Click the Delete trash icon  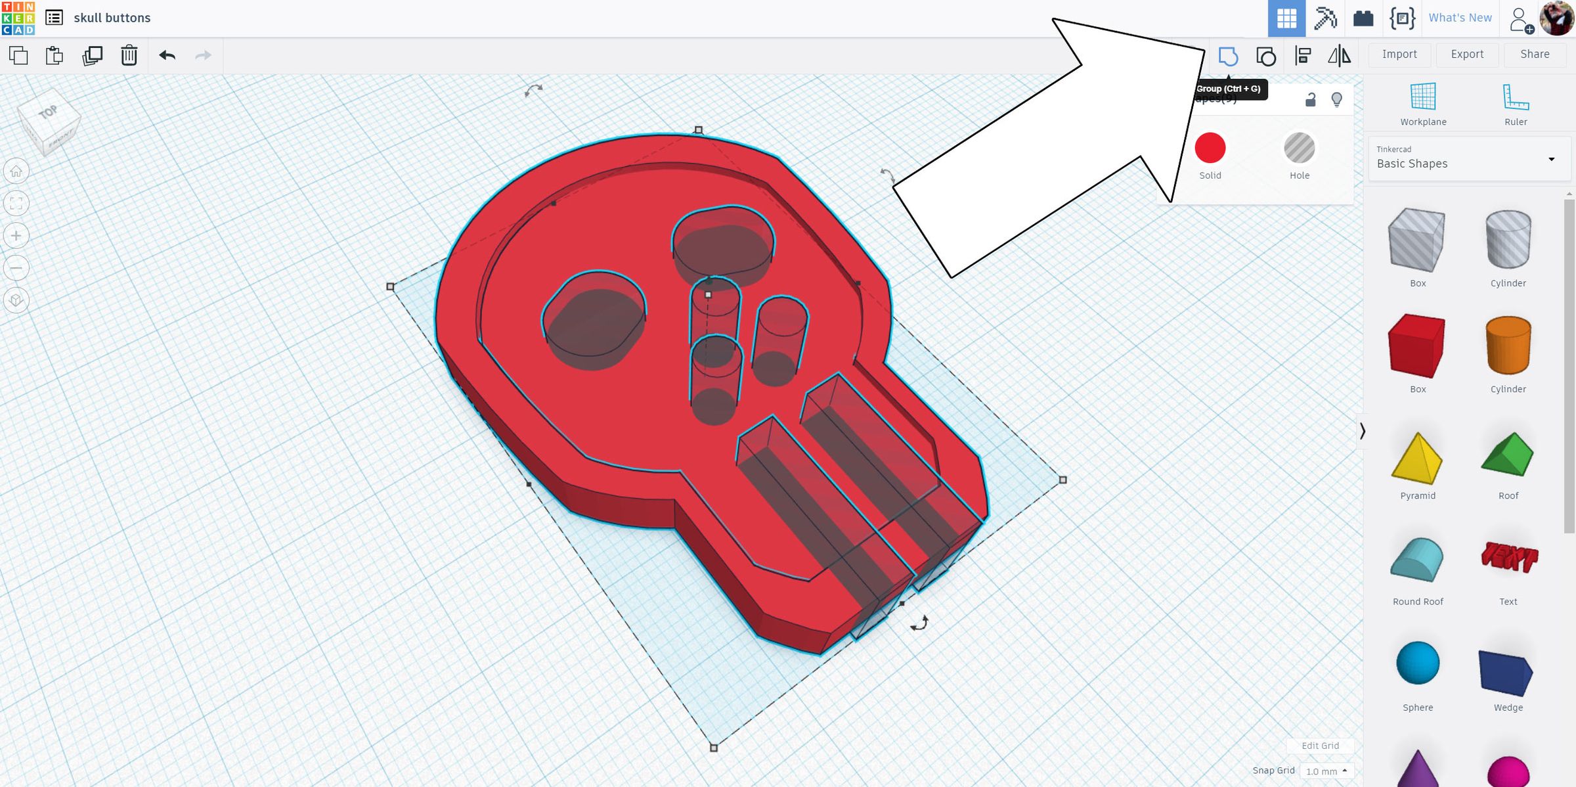tap(129, 56)
